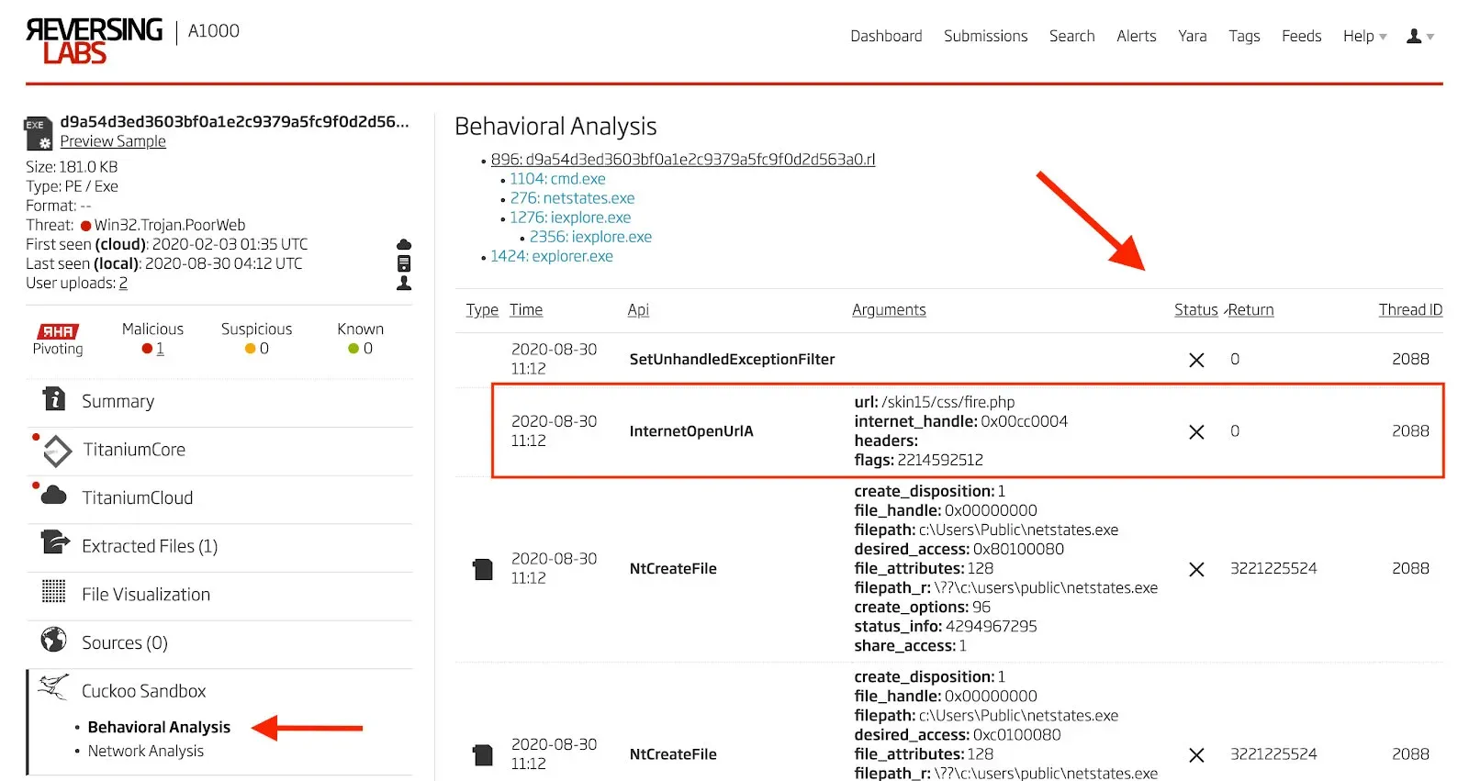Open the user account dropdown

point(1419,37)
